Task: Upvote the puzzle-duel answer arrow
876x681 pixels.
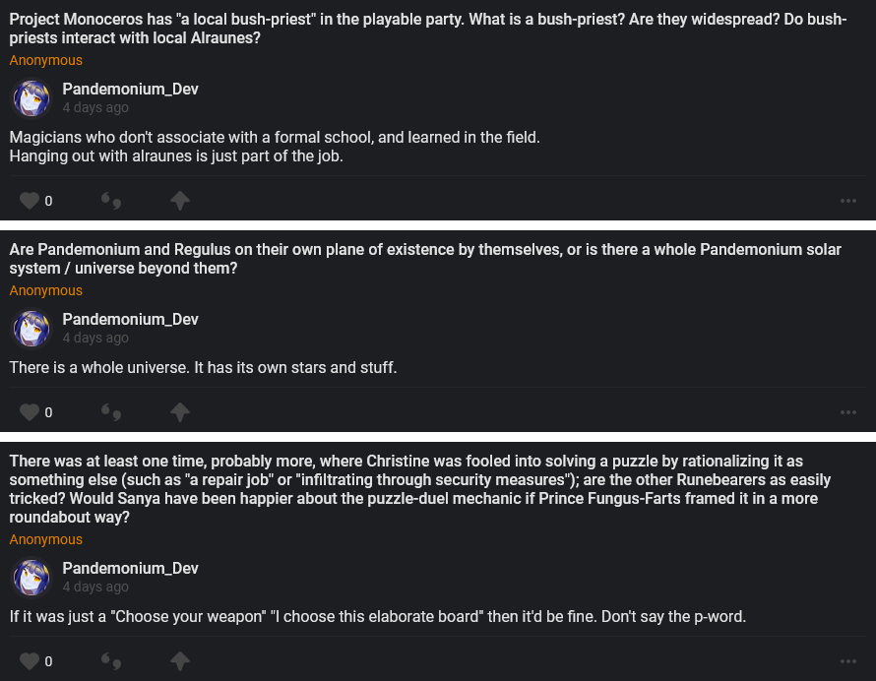Action: [179, 660]
